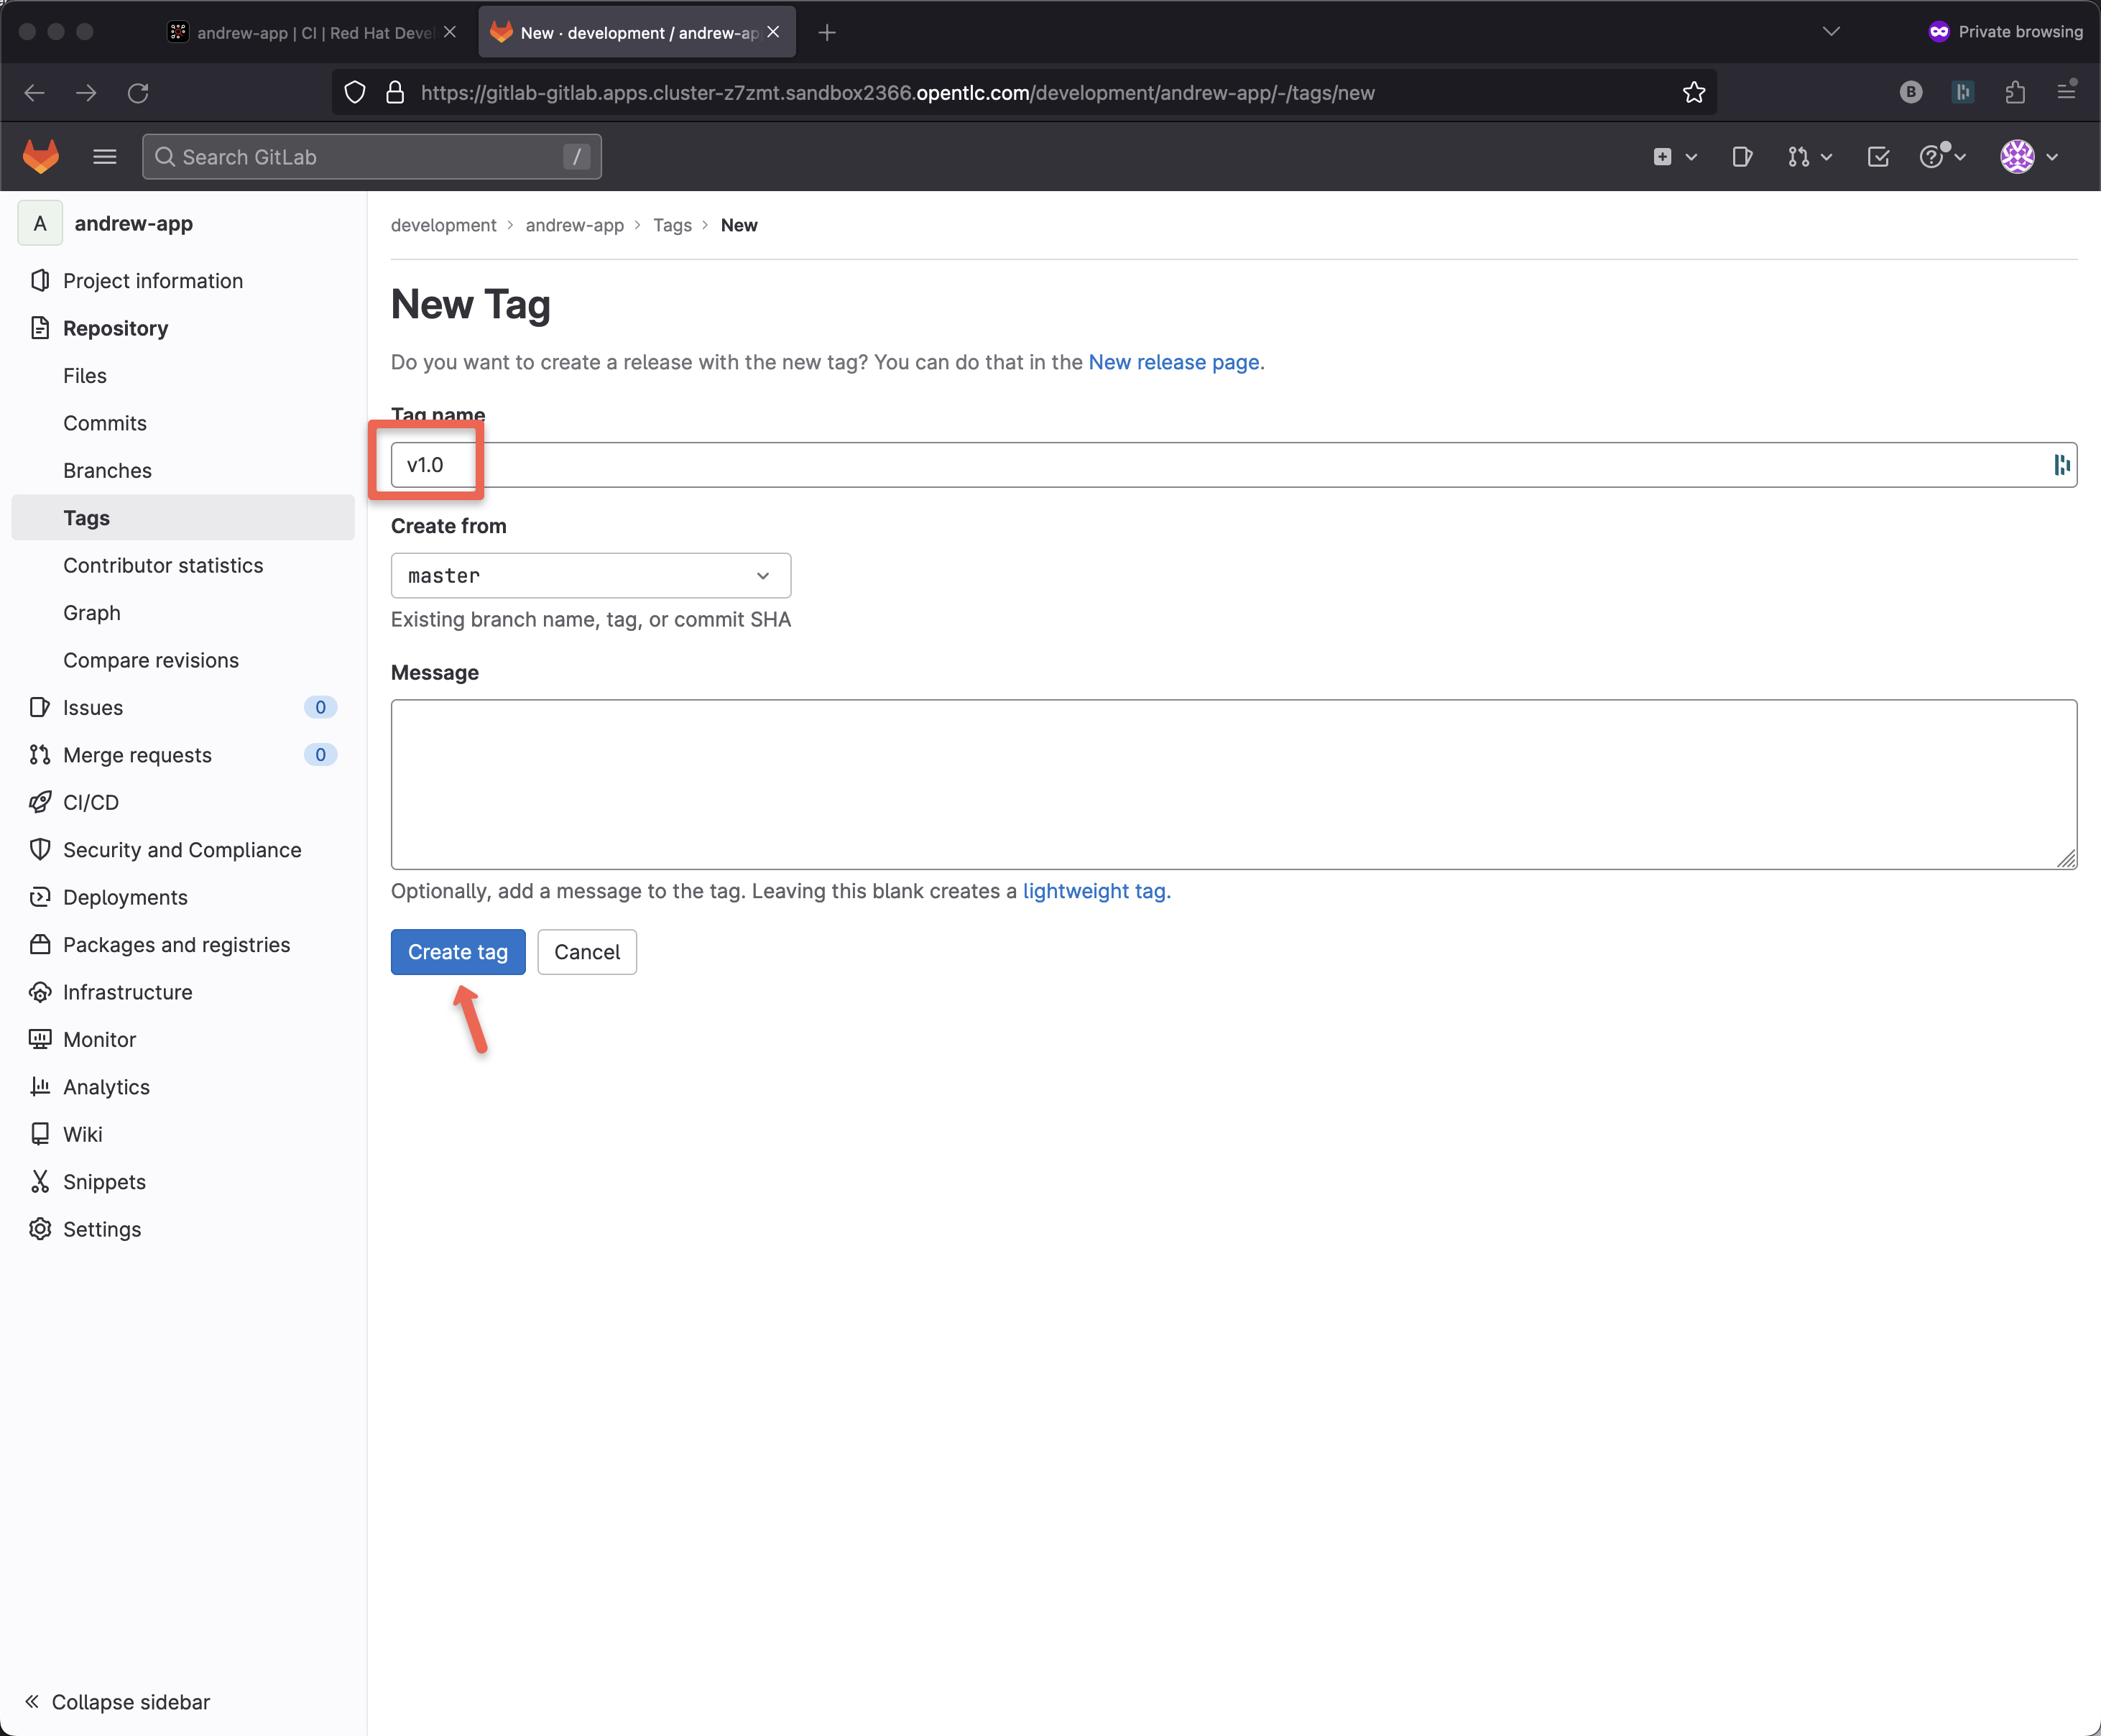Bookmark page with the star icon
Viewport: 2101px width, 1736px height.
(1693, 93)
